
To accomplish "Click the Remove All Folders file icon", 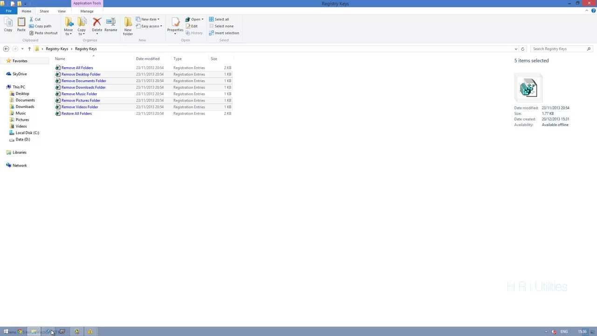I will point(58,68).
